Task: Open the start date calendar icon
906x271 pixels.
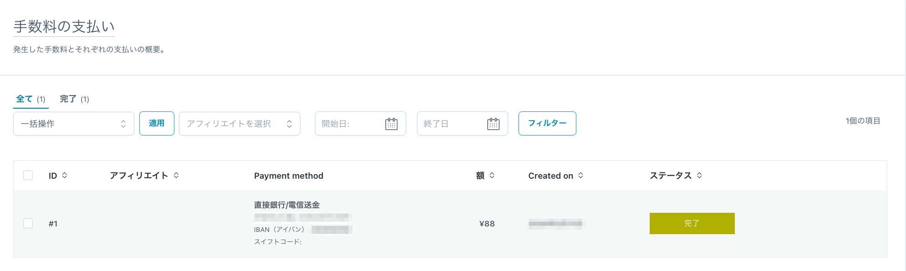Action: pyautogui.click(x=391, y=124)
